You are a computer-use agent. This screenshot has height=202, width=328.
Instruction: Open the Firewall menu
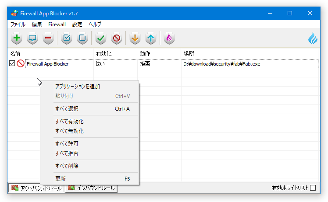pyautogui.click(x=57, y=24)
